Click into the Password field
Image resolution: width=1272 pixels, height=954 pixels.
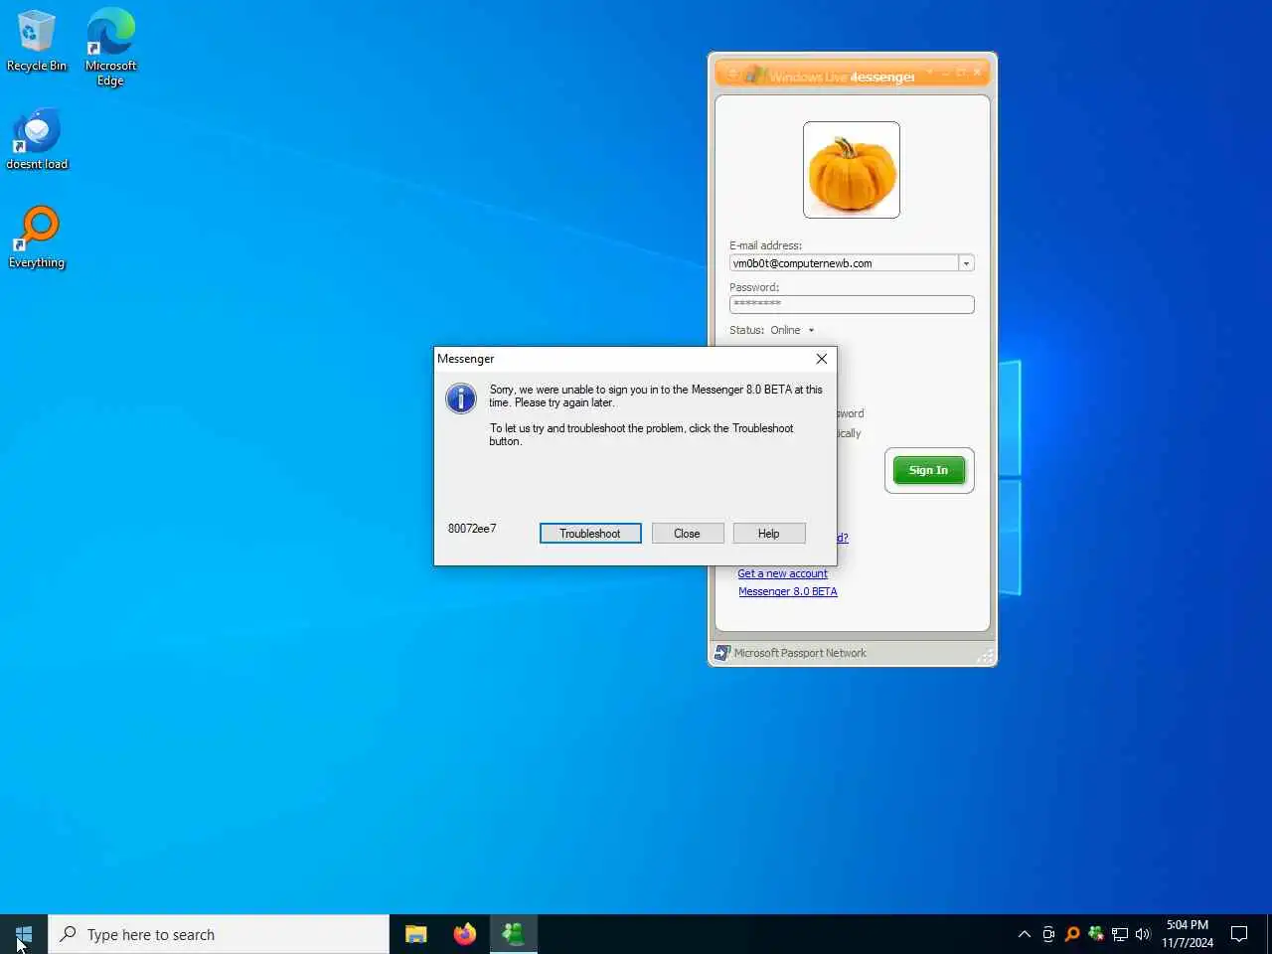852,304
